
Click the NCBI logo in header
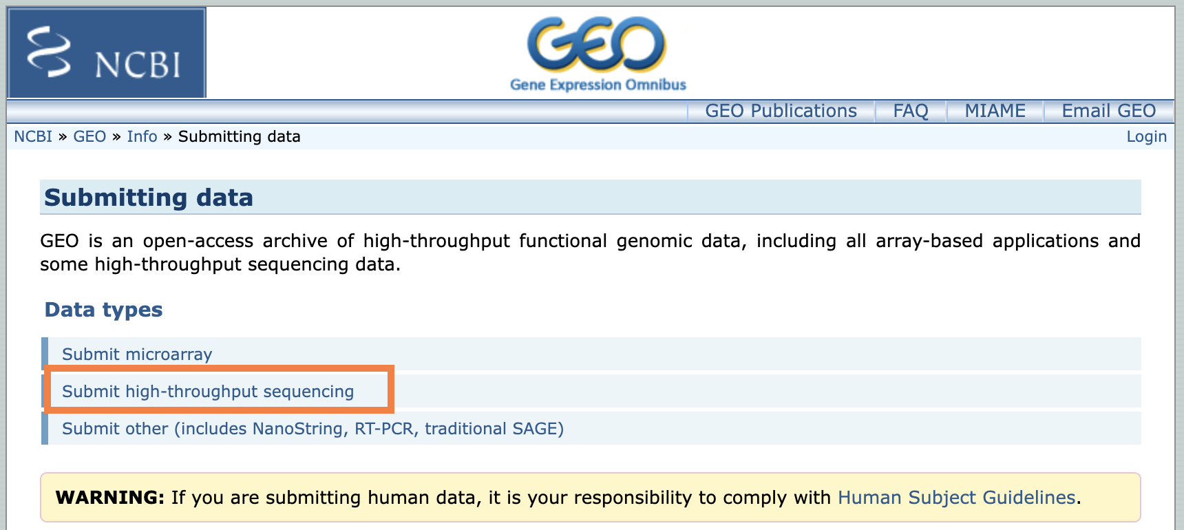[x=107, y=53]
